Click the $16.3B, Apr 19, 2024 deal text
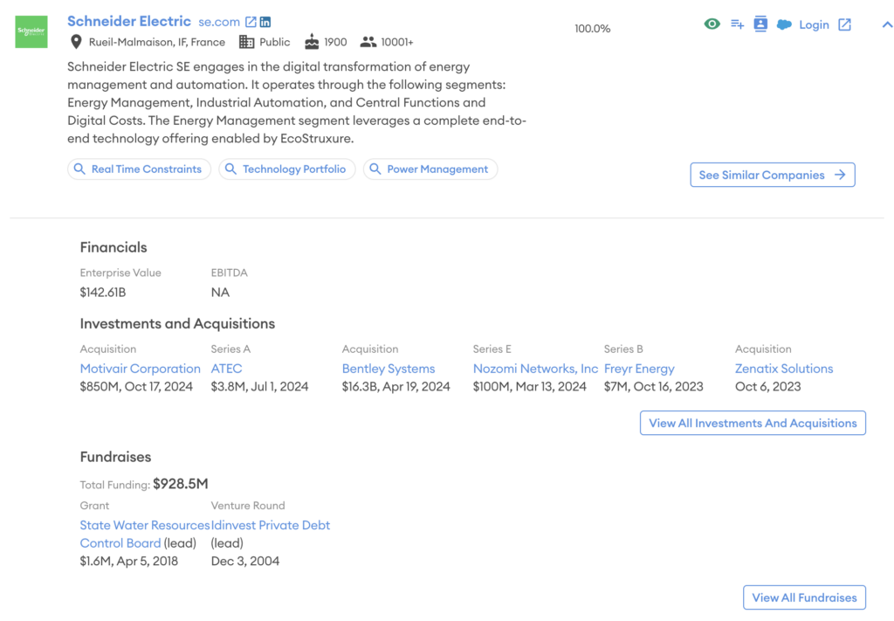 coord(395,387)
